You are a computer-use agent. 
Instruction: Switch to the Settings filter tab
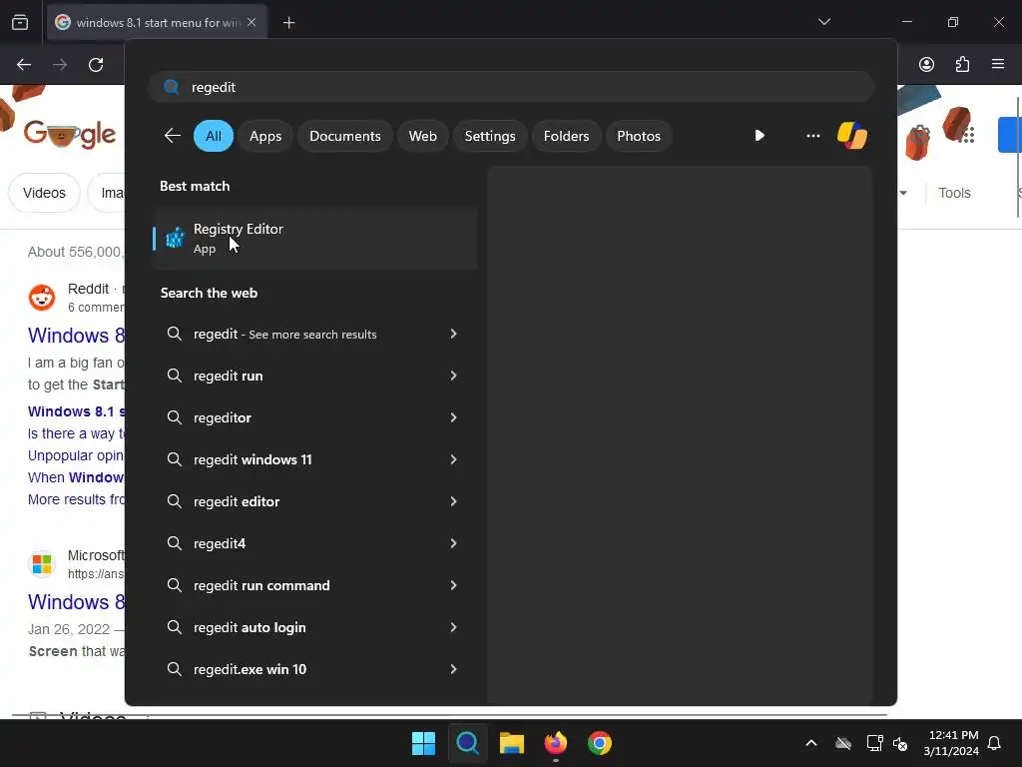coord(489,136)
